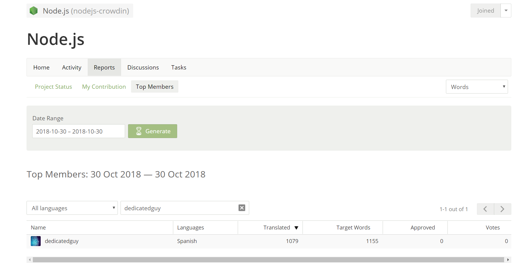The height and width of the screenshot is (274, 530).
Task: Open the Home tab
Action: [41, 67]
